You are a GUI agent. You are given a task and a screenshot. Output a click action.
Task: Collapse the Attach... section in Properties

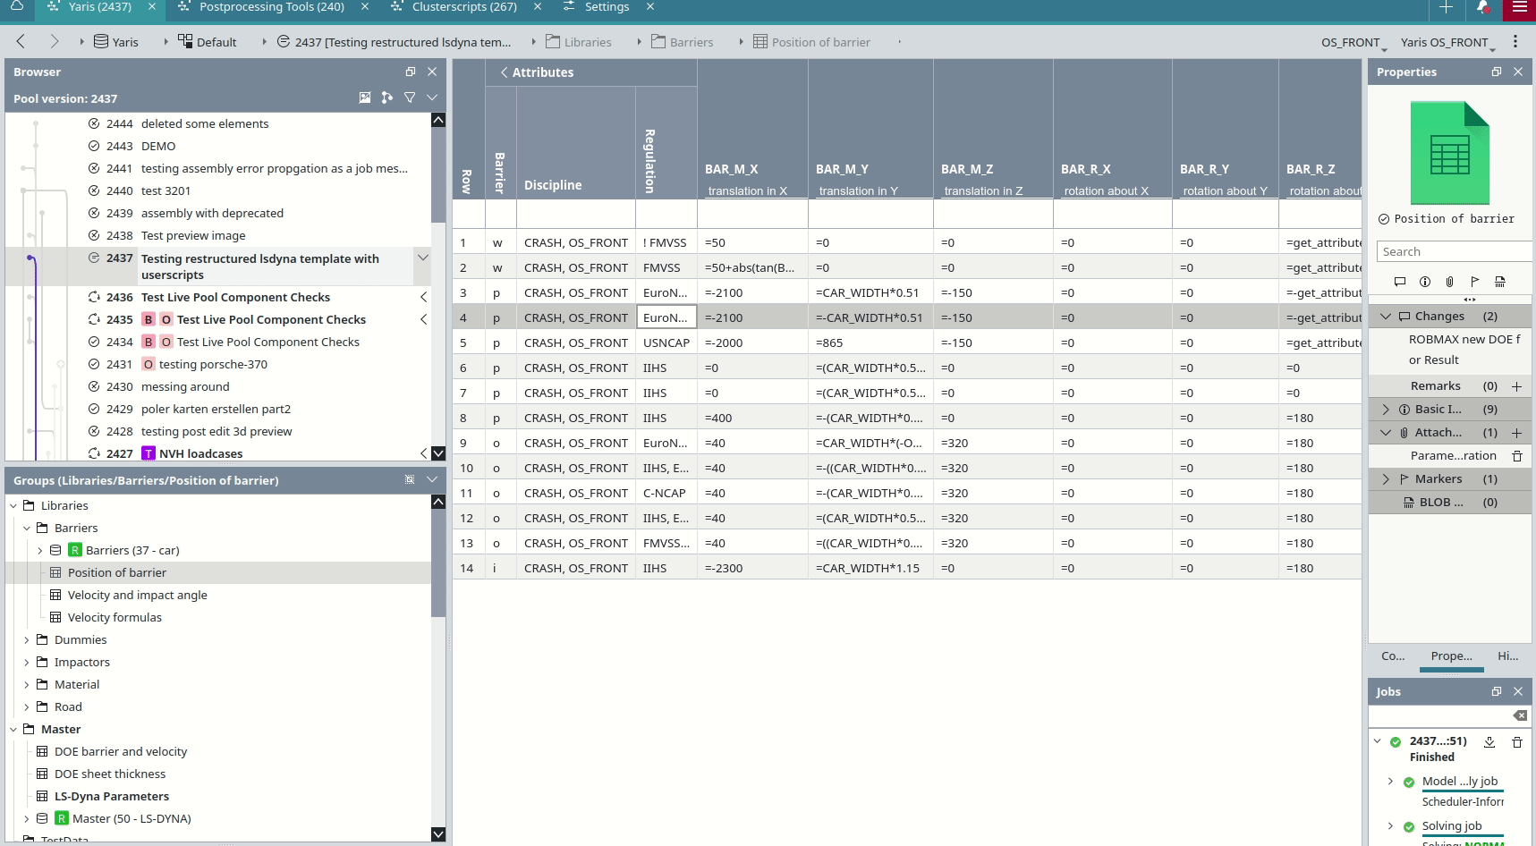(x=1387, y=433)
